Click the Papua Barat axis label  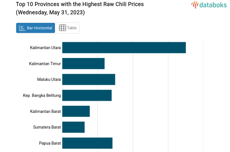tap(50, 143)
